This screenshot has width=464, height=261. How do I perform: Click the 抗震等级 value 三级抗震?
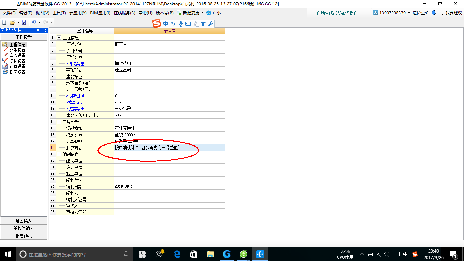click(x=123, y=109)
